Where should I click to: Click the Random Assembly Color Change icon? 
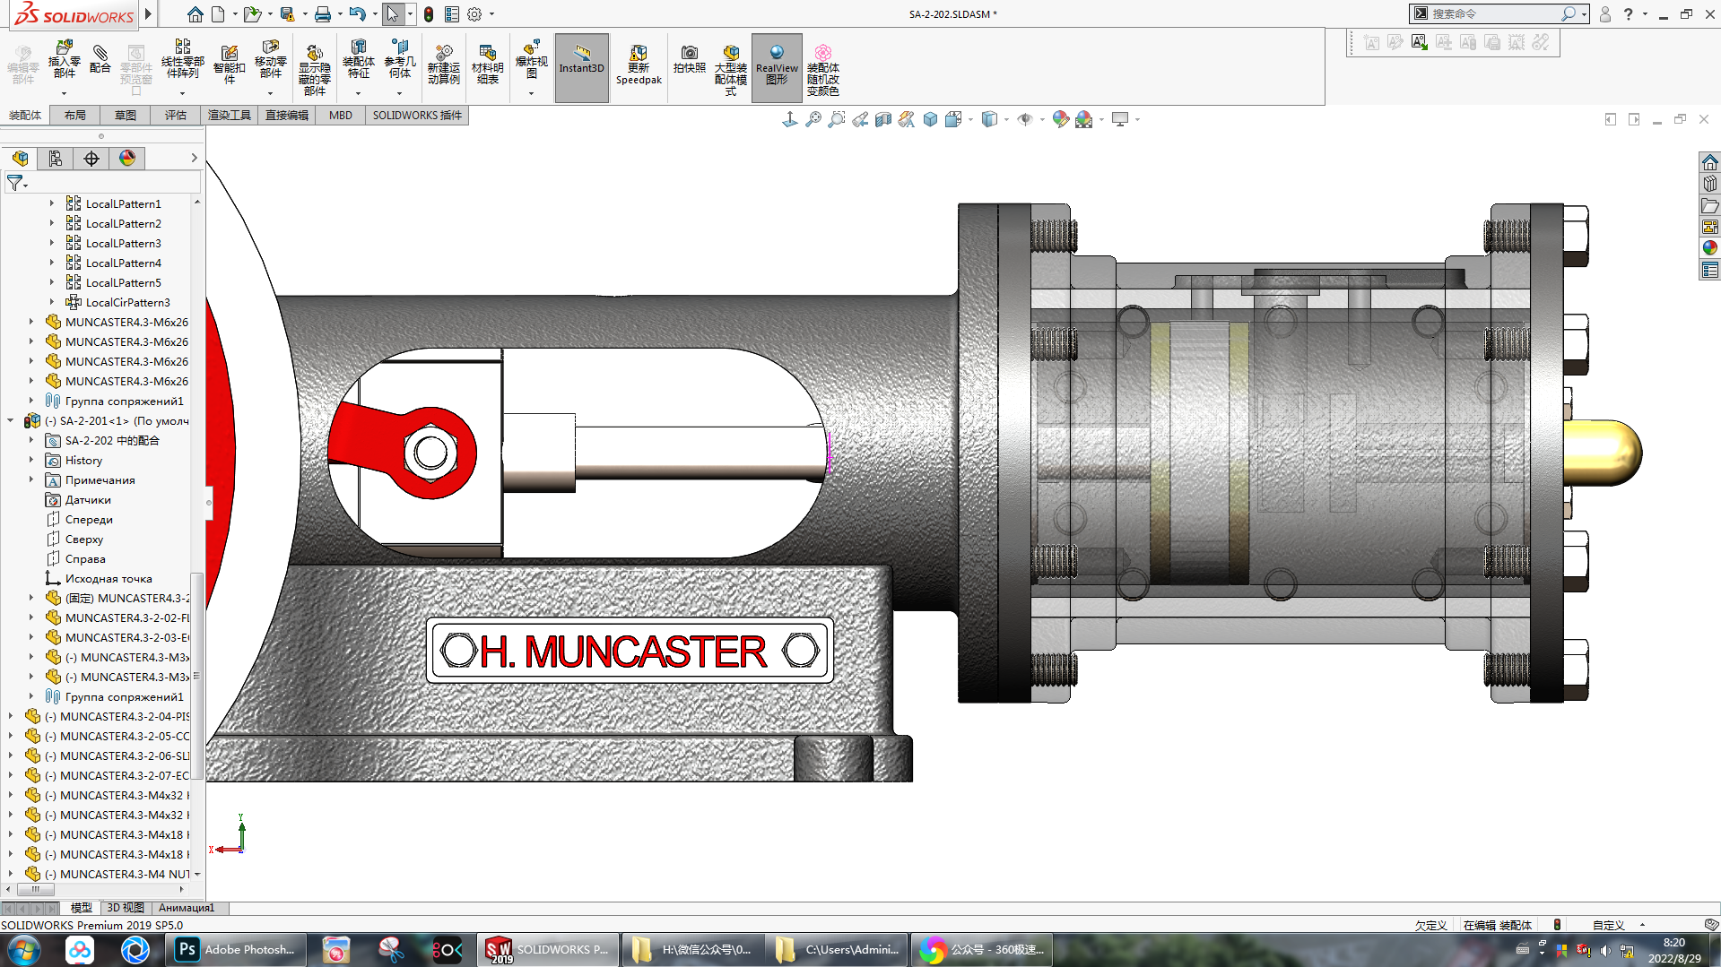(x=822, y=70)
